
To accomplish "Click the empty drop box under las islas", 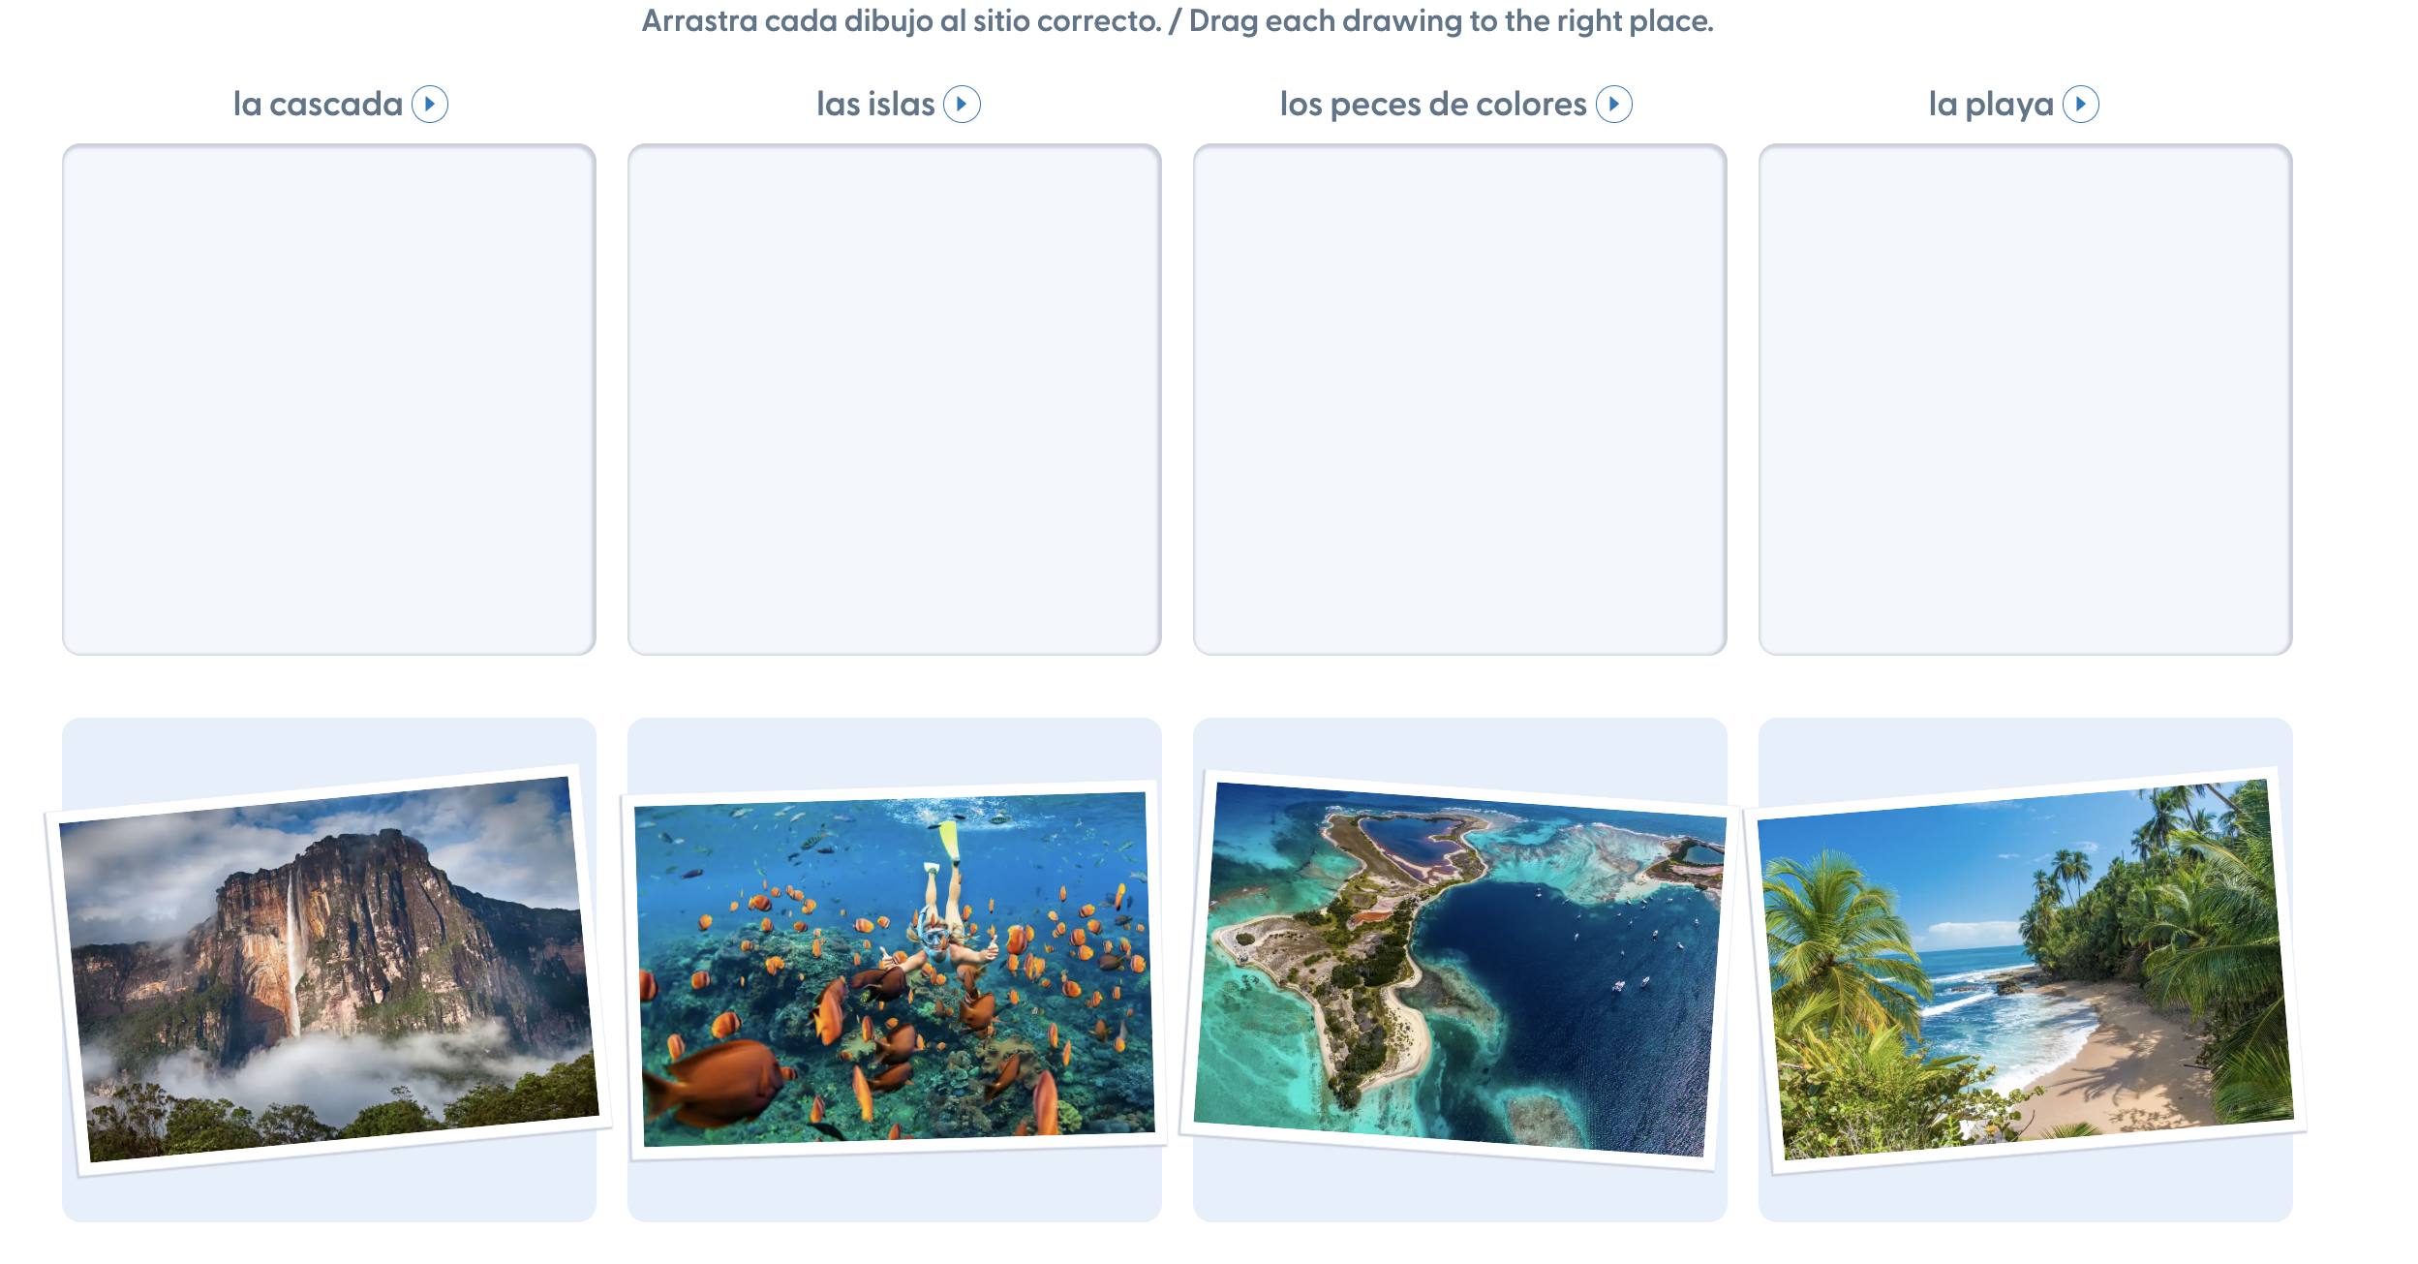I will click(894, 399).
